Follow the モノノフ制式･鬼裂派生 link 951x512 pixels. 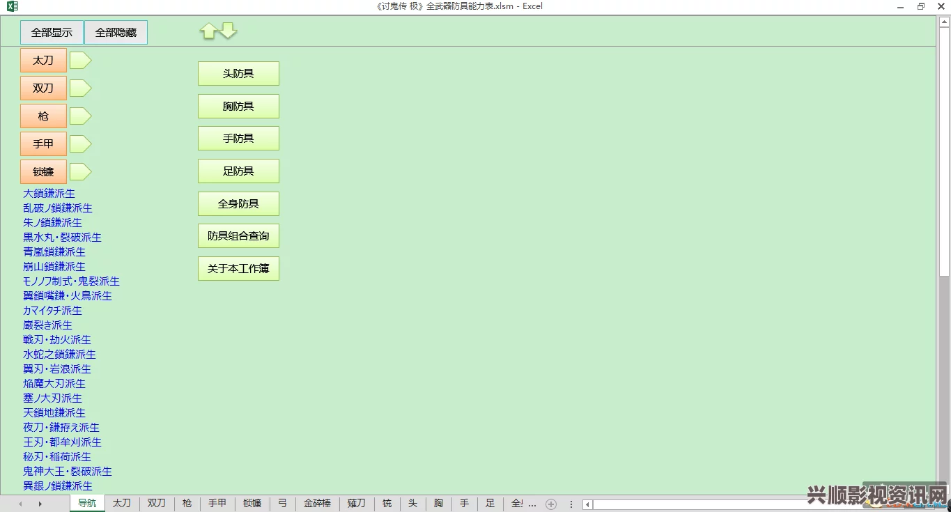coord(71,281)
